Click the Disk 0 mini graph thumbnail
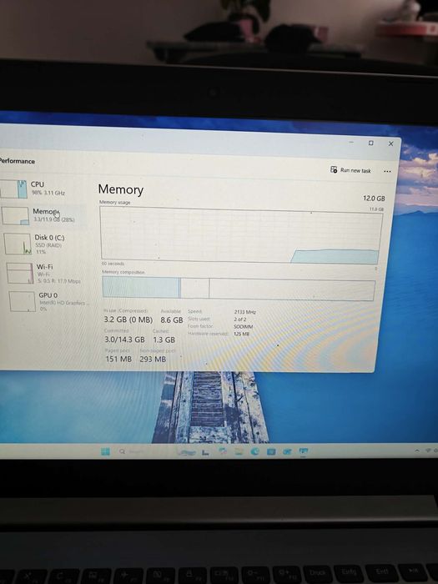 coord(18,244)
